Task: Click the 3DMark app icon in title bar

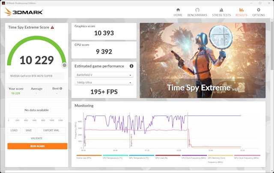Action: pyautogui.click(x=3, y=3)
